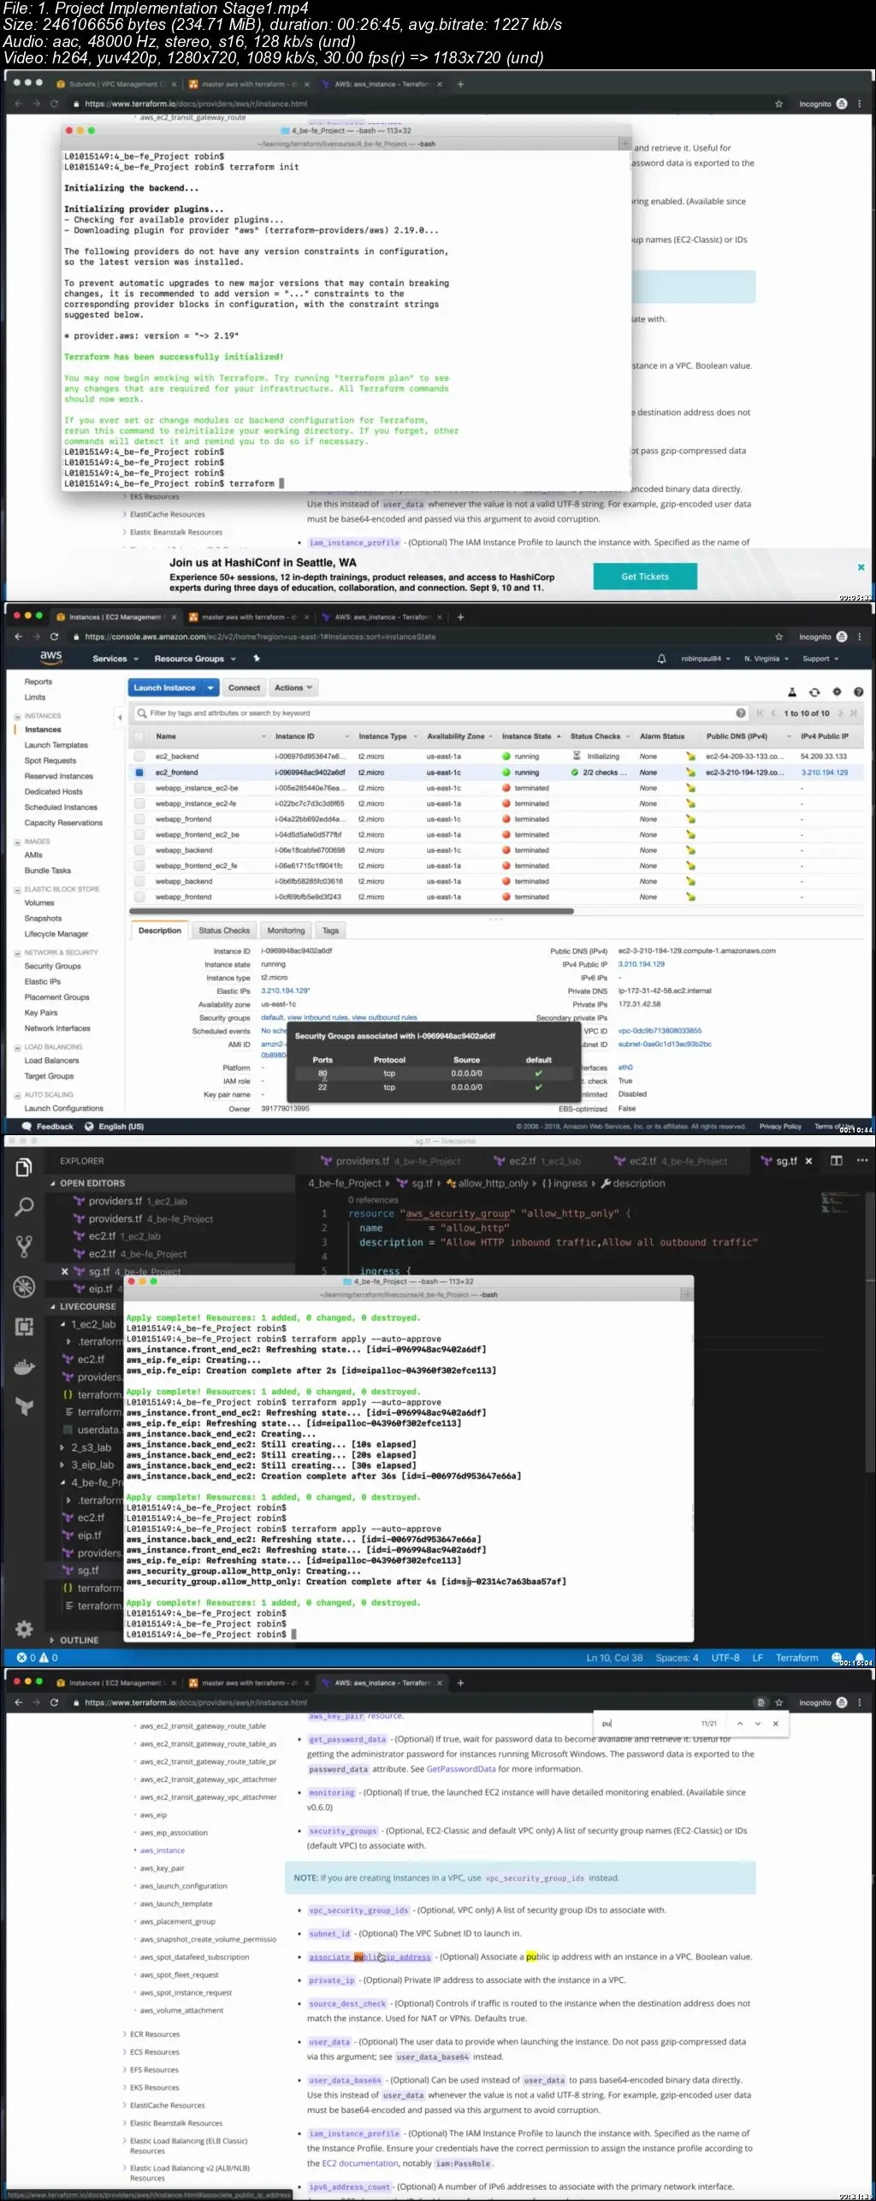Untick the ec2_frontend instance checkbox
Screen dimensions: 876x2201
139,772
